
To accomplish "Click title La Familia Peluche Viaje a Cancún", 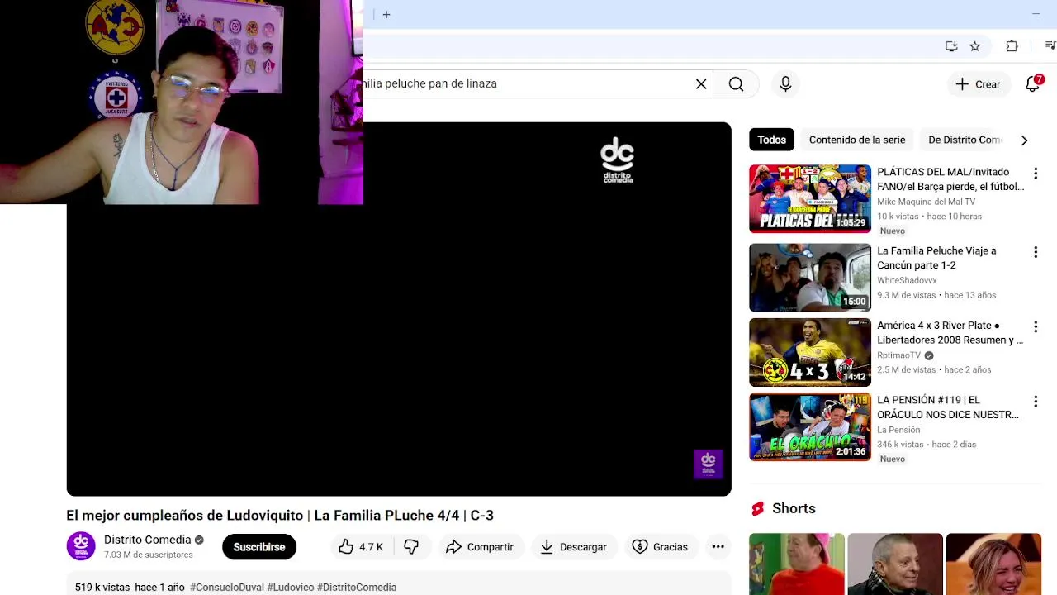I will click(x=936, y=258).
